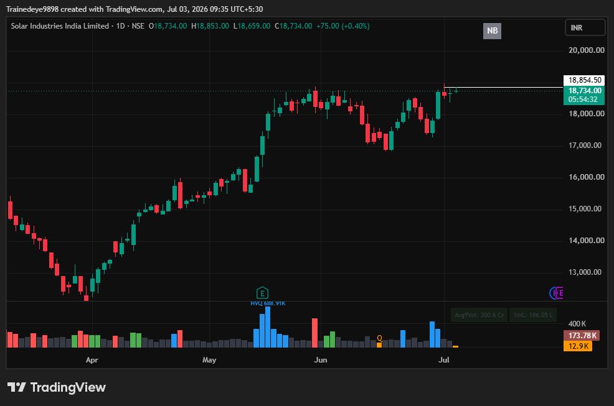This screenshot has height=406, width=614.
Task: Click the May label on the time axis
Action: pyautogui.click(x=209, y=360)
